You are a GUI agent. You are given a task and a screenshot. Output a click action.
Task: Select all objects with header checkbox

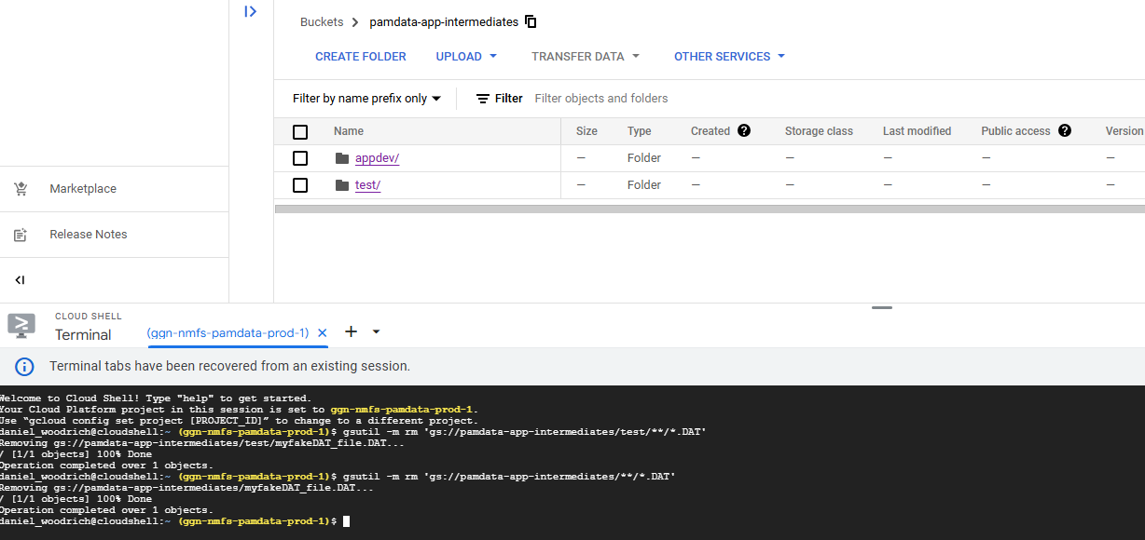pyautogui.click(x=300, y=132)
